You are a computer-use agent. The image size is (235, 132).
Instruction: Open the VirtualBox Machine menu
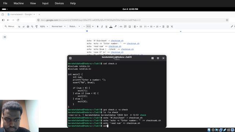[x=19, y=3]
